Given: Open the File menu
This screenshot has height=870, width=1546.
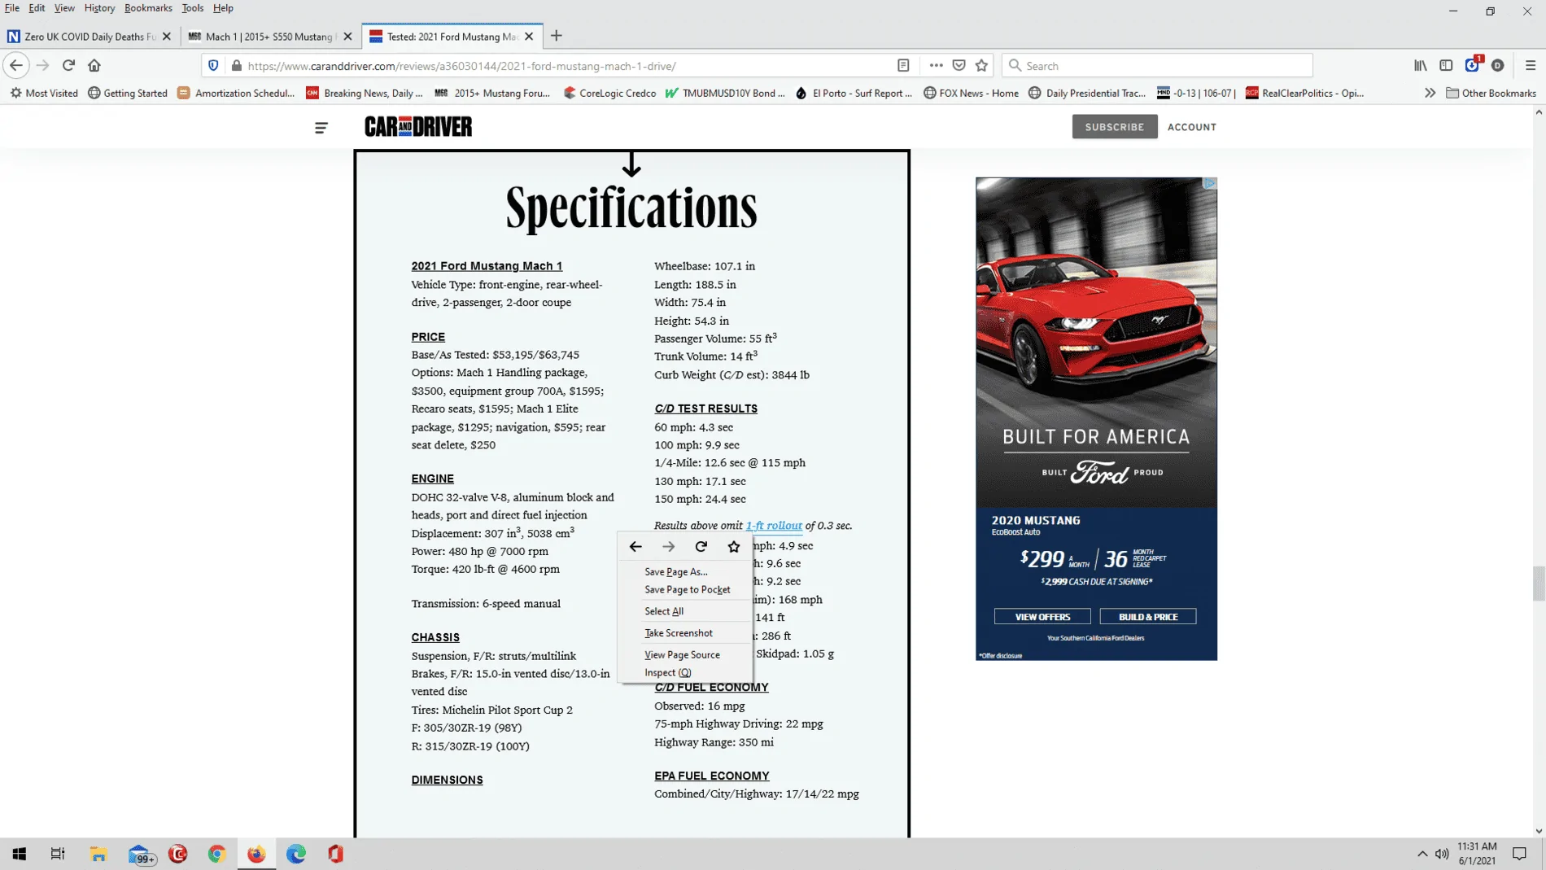Looking at the screenshot, I should [x=12, y=8].
